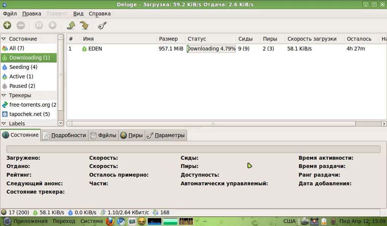Switch to the Подробности tab
This screenshot has width=387, height=226.
coord(64,135)
